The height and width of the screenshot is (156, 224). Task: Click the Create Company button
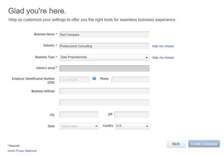coord(204,144)
